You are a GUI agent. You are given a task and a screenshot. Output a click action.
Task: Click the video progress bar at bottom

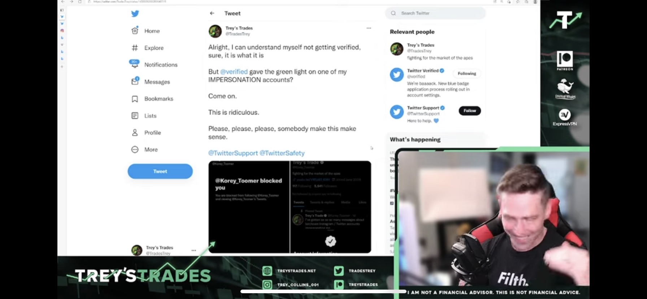pos(323,291)
